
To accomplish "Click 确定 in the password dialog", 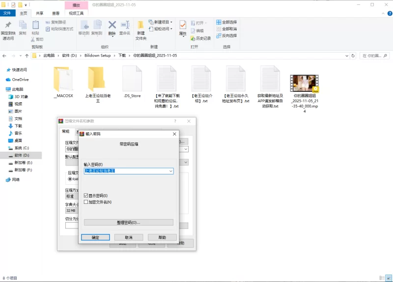I will (x=96, y=237).
